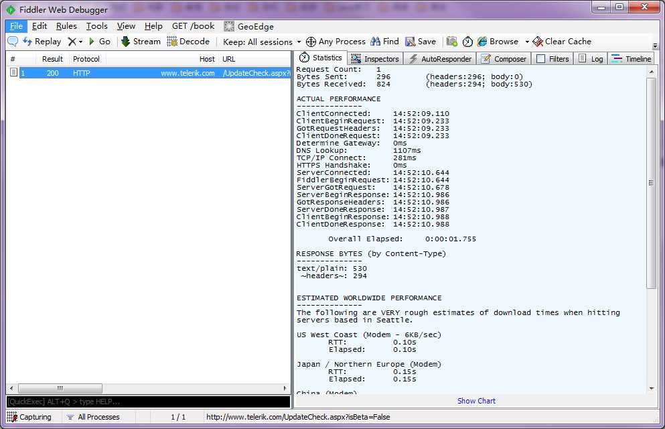Open the Keep: All sessions dropdown
665x429 pixels.
tap(262, 42)
